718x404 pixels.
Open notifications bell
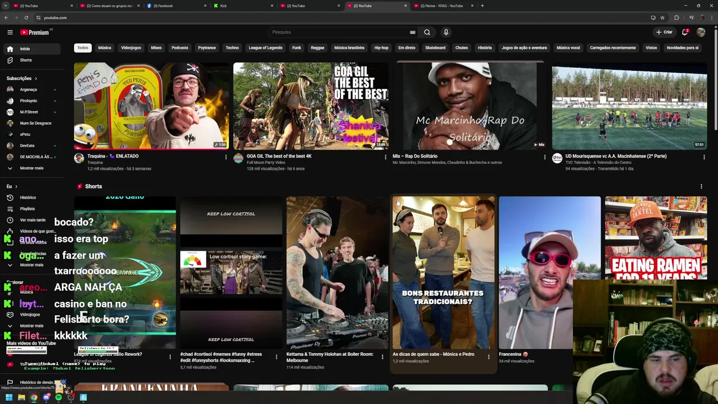pyautogui.click(x=685, y=32)
